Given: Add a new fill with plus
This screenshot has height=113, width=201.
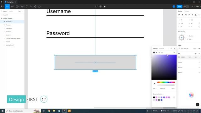Looking at the screenshot, I should (199, 54).
